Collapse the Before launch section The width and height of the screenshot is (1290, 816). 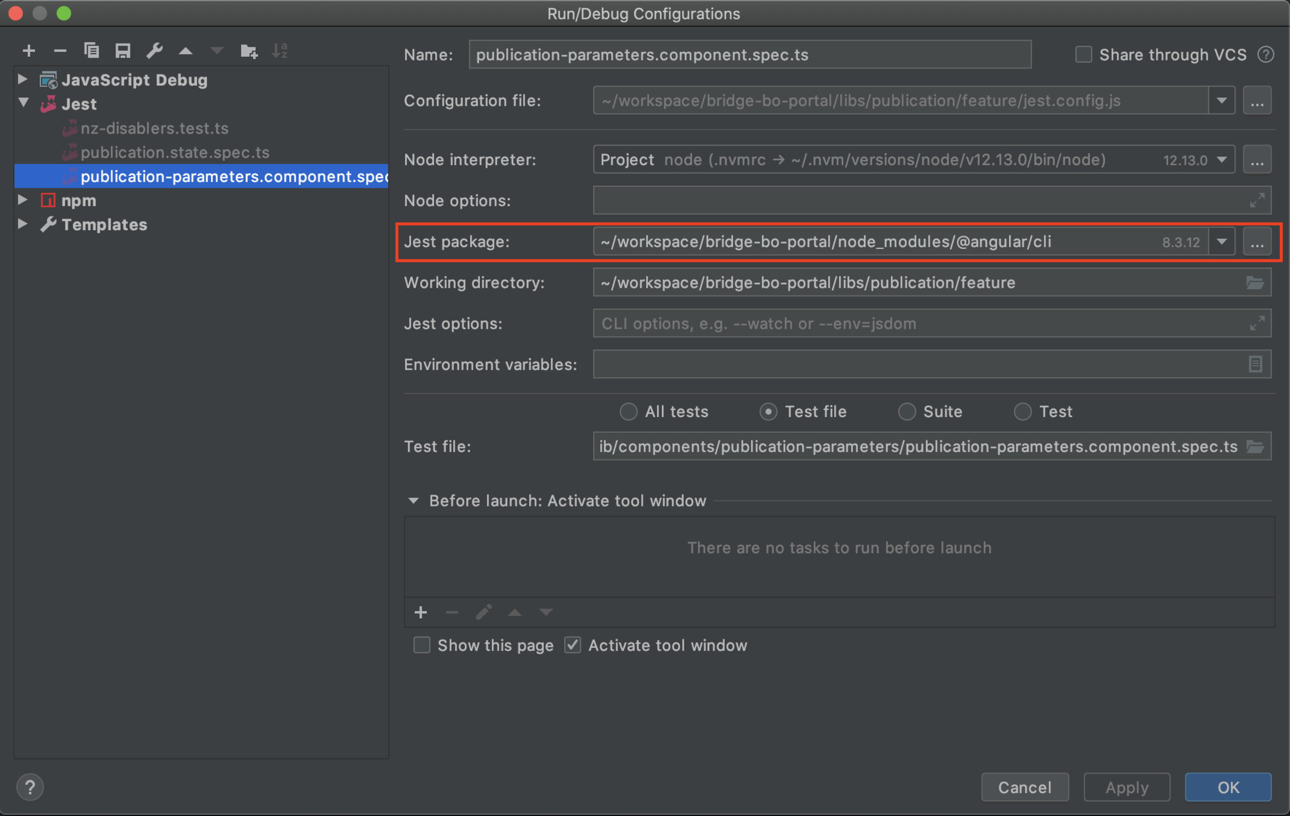click(x=414, y=500)
